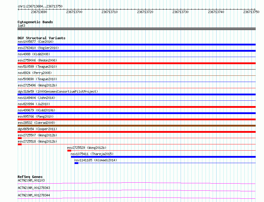264x202 pixels.
Task: Click the brown bar under esv28532
Action: click(136, 126)
